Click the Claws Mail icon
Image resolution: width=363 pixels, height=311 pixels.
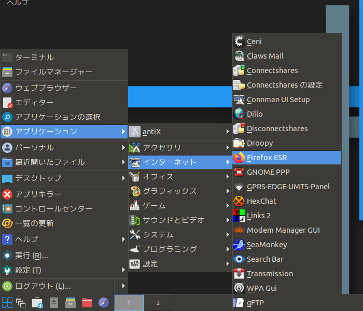pyautogui.click(x=239, y=56)
